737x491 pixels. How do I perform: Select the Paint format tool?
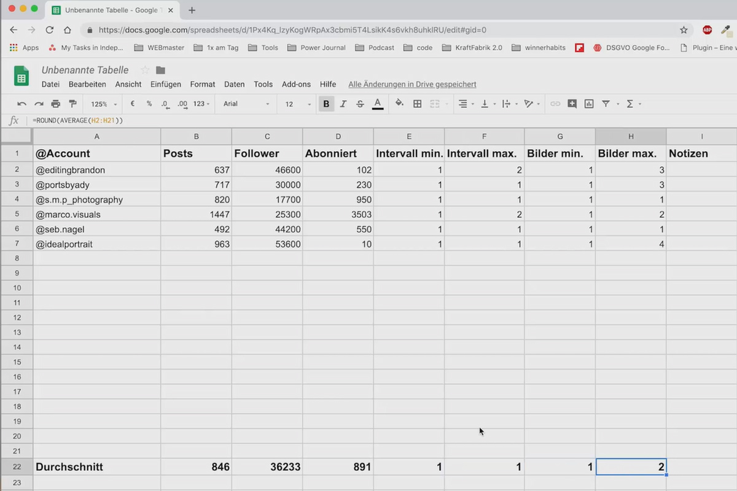tap(72, 104)
